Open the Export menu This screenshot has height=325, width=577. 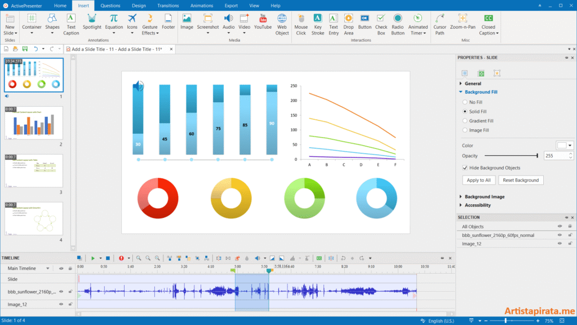pyautogui.click(x=231, y=6)
